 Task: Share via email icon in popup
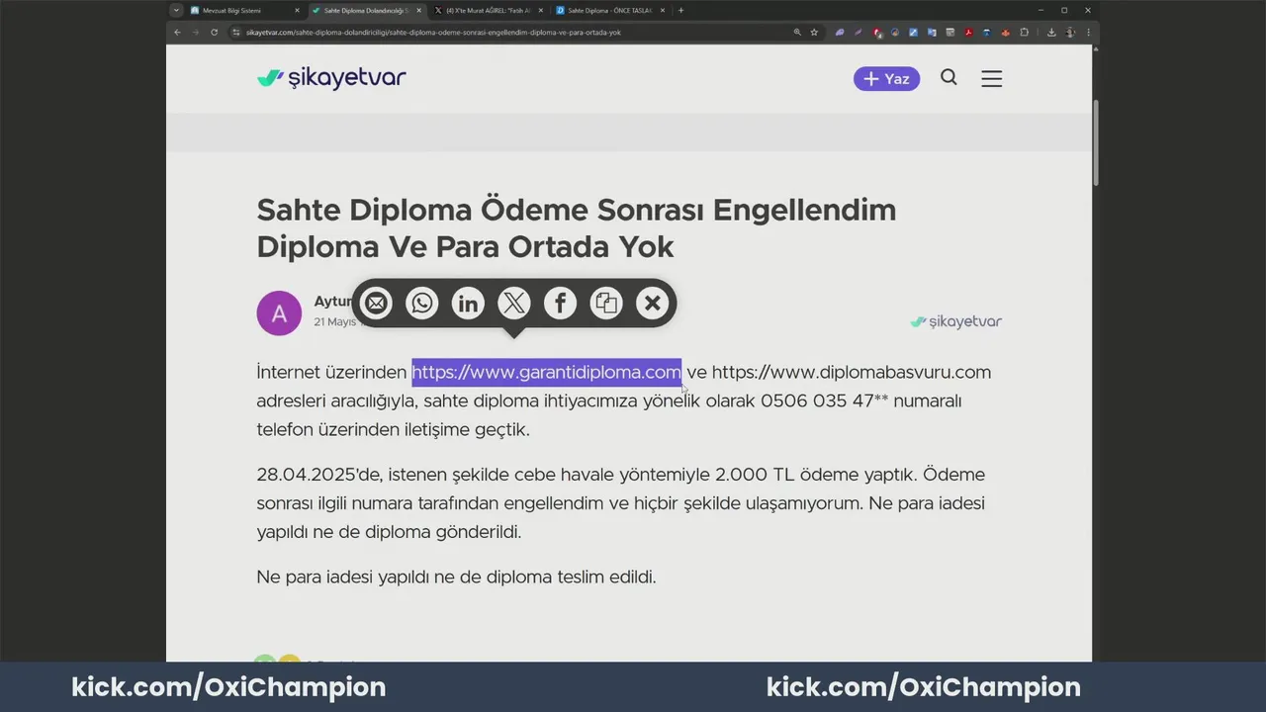click(376, 304)
